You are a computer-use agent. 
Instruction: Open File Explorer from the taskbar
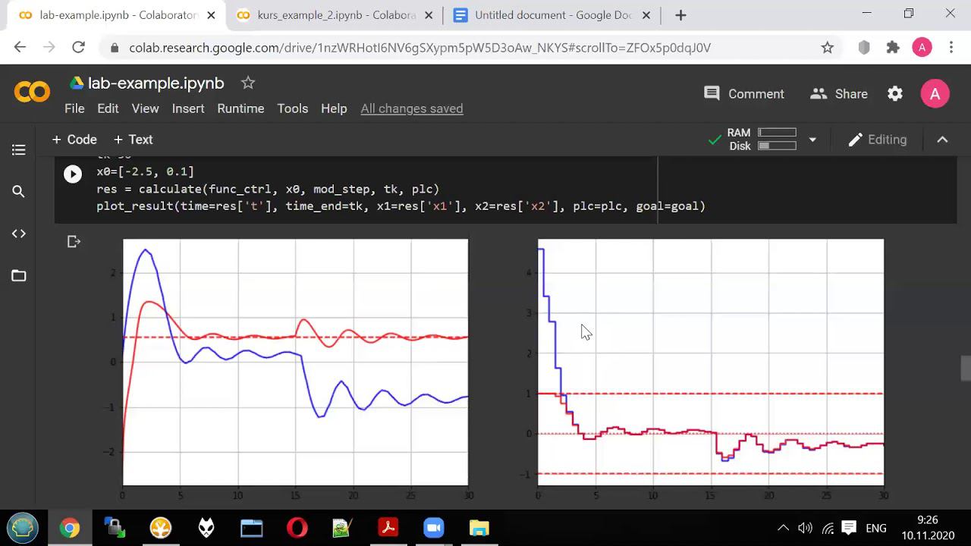(x=479, y=528)
